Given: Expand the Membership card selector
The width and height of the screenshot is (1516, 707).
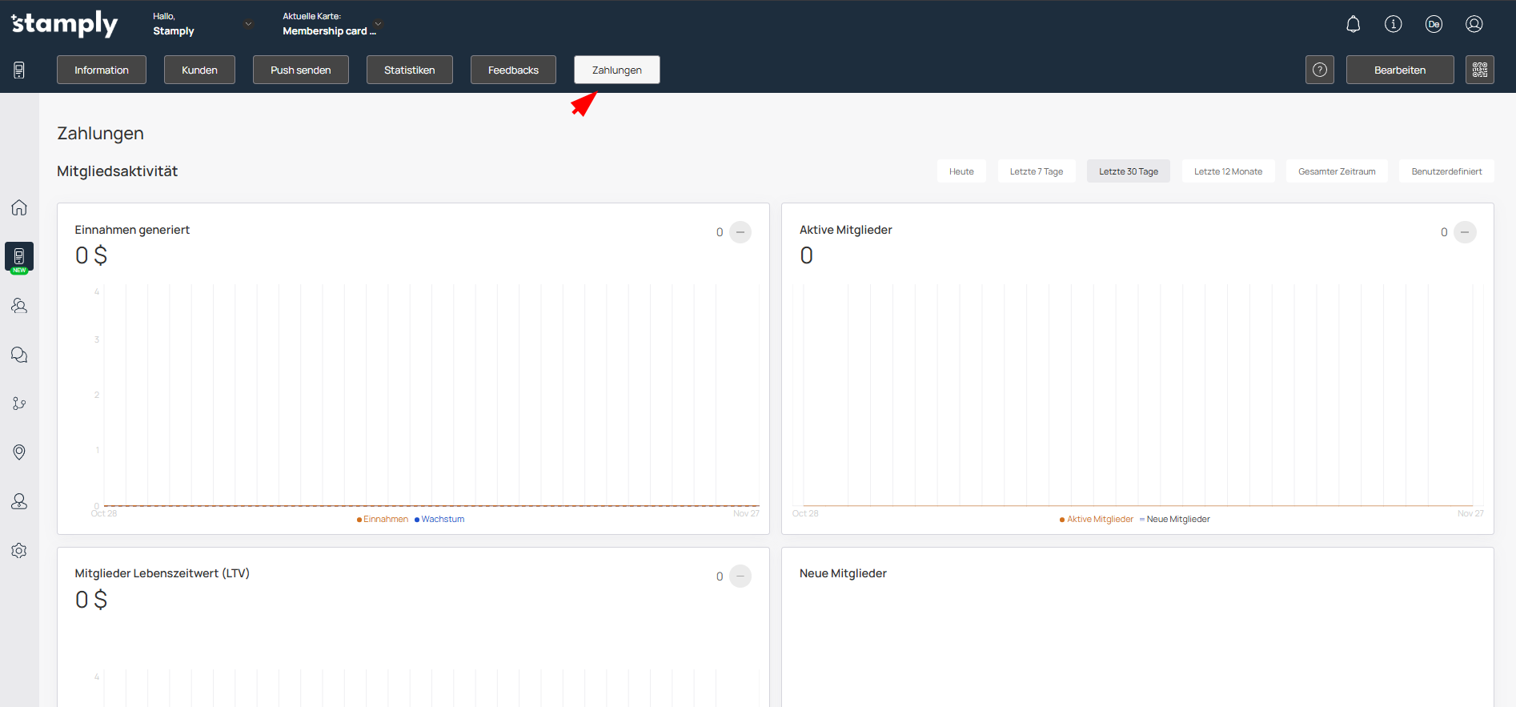Looking at the screenshot, I should point(378,24).
